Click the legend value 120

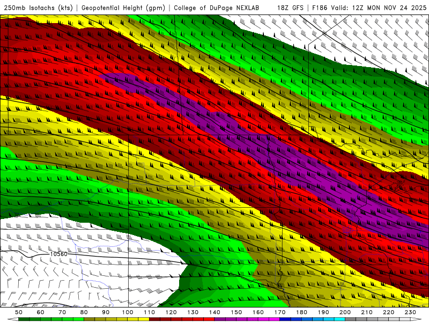pyautogui.click(x=171, y=312)
